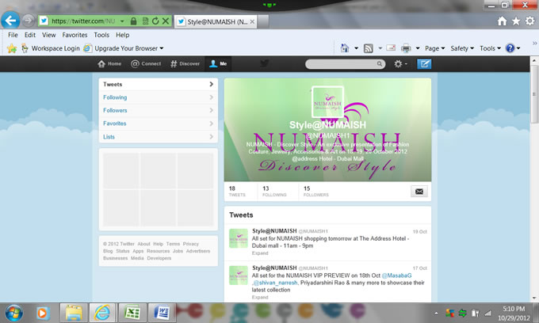Open Word from the taskbar
Screen dimensions: 539x323
[162, 313]
